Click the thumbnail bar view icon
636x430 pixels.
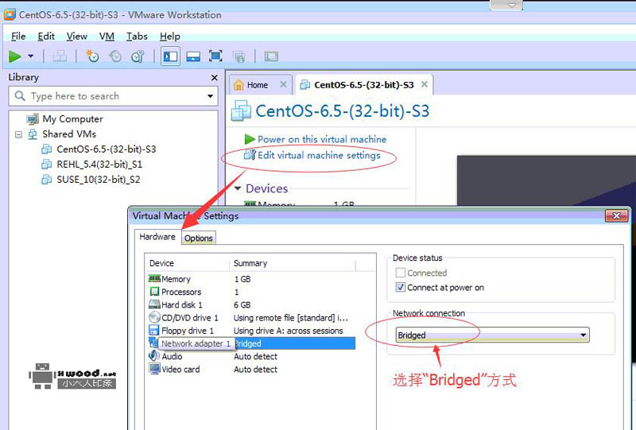192,56
